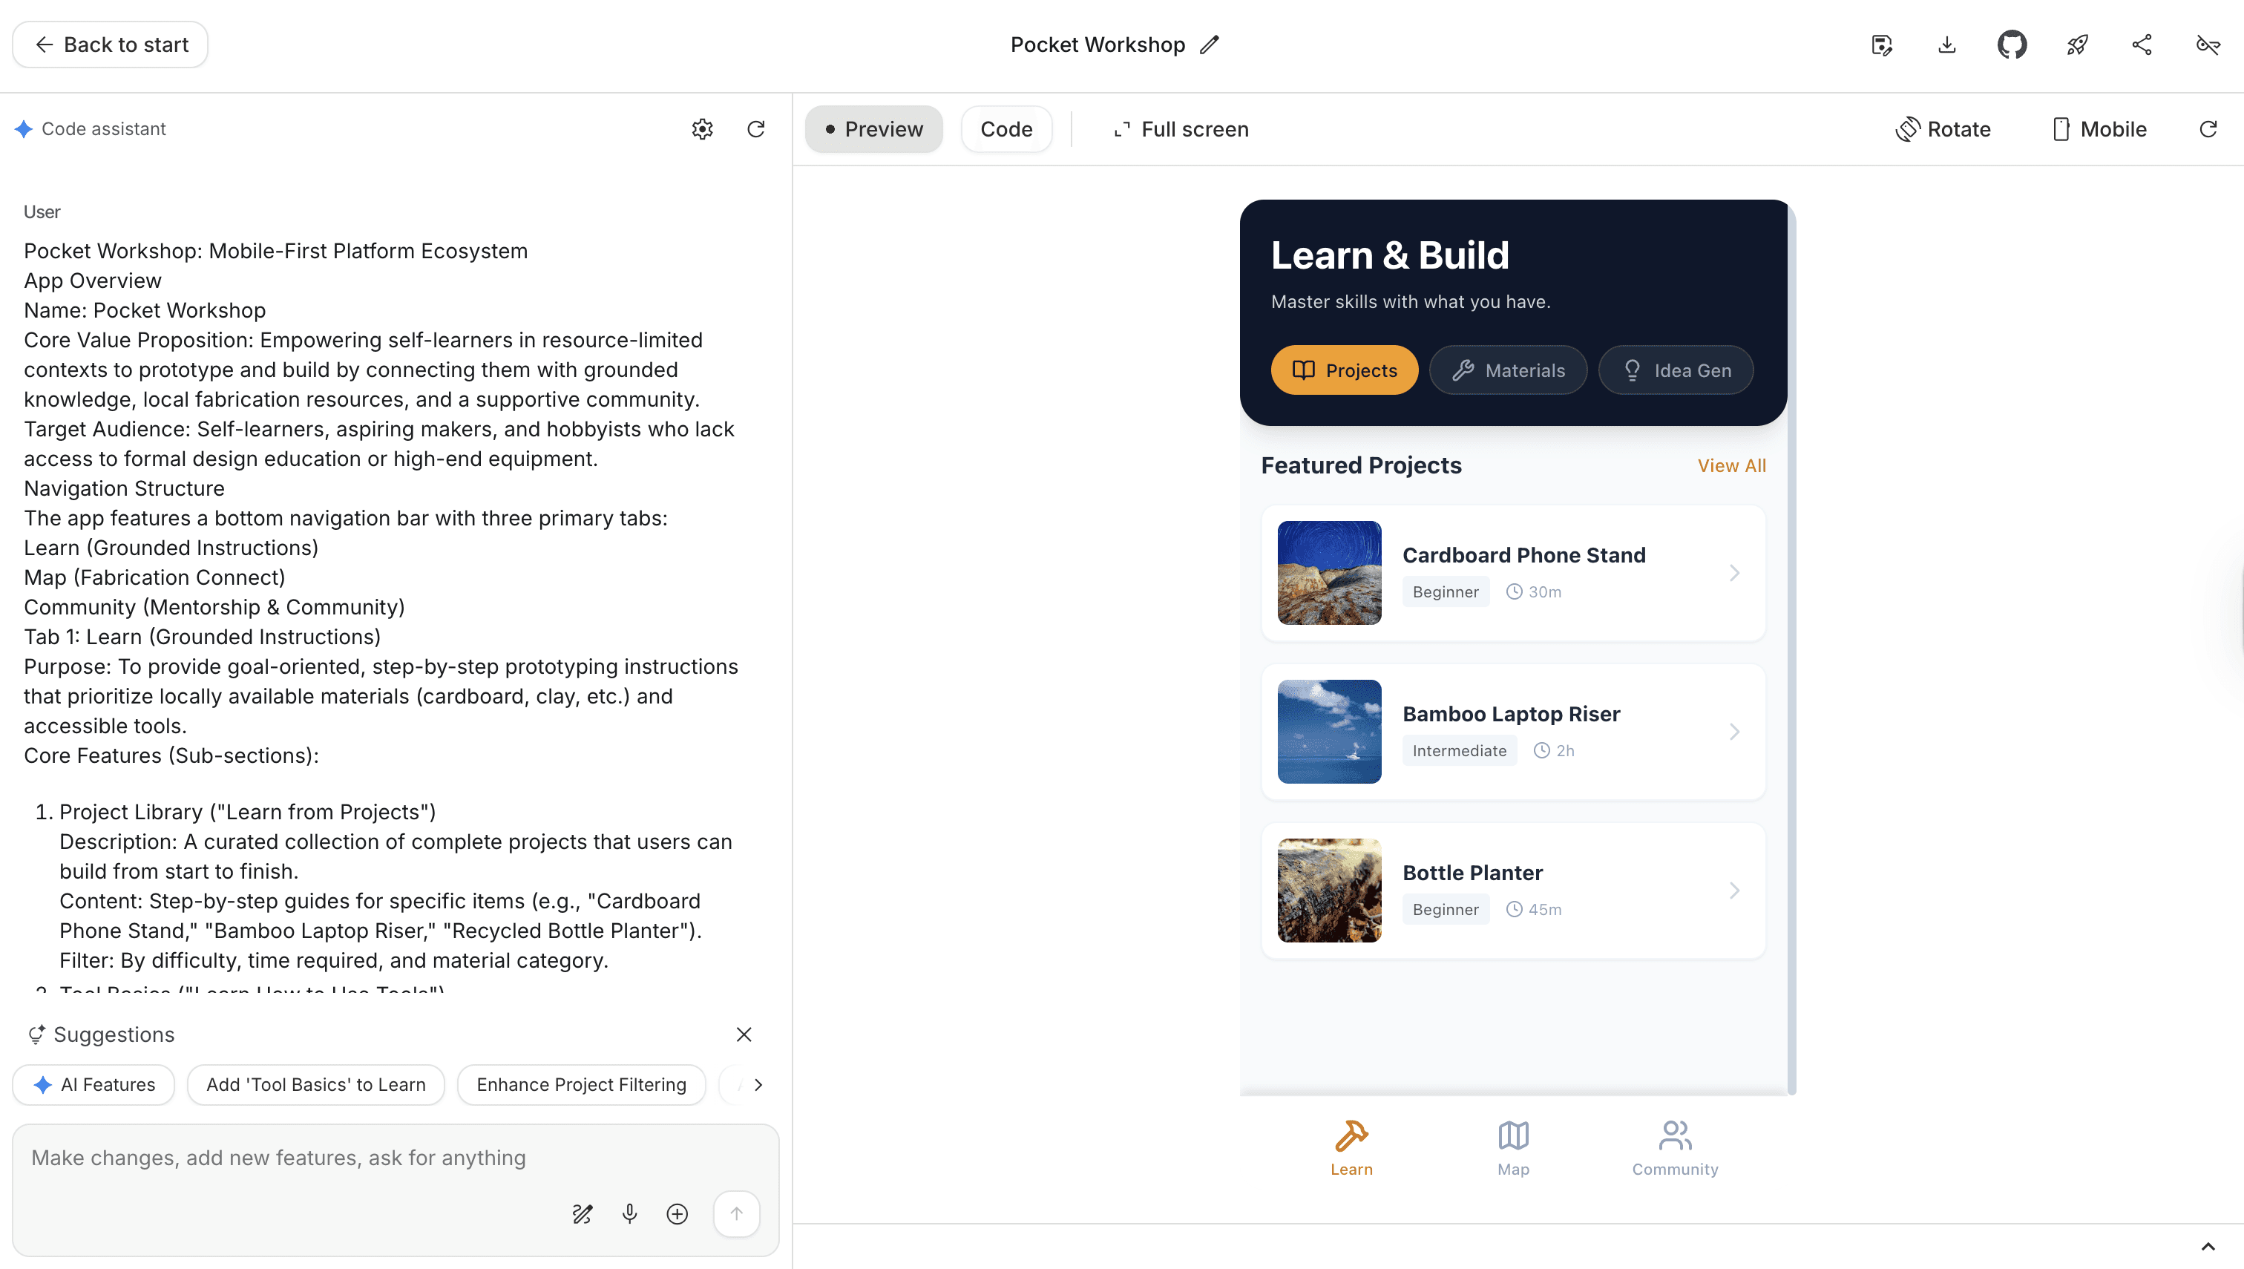The image size is (2244, 1269).
Task: Click the share icon in header
Action: tap(2142, 45)
